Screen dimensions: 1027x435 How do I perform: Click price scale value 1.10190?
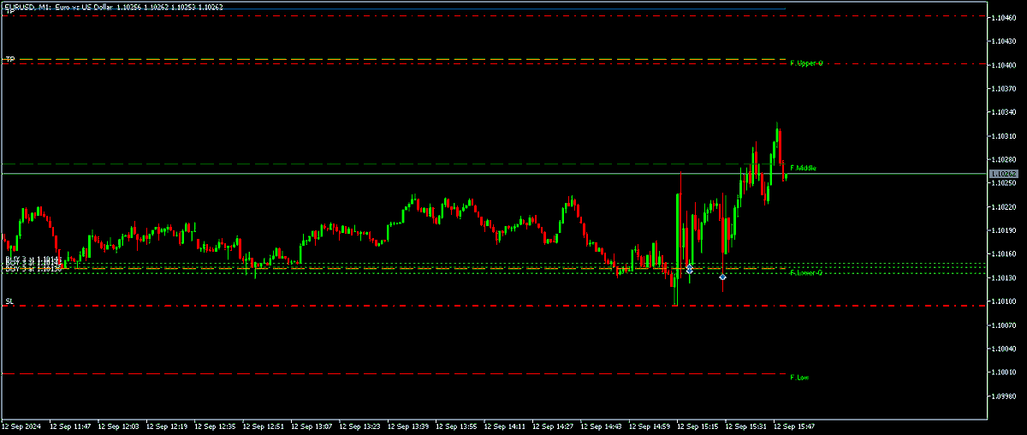pyautogui.click(x=1003, y=231)
